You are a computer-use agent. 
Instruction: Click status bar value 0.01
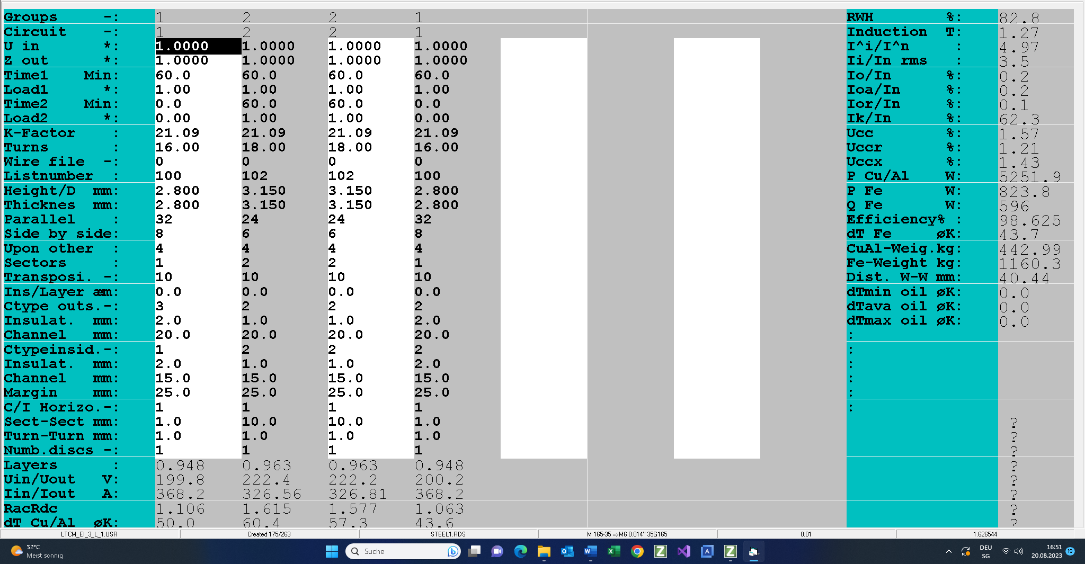pyautogui.click(x=806, y=534)
